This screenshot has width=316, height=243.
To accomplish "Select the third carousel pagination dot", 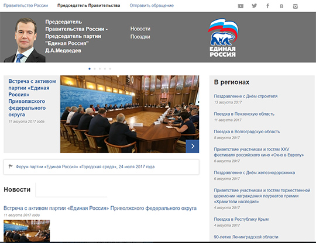I will click(99, 69).
